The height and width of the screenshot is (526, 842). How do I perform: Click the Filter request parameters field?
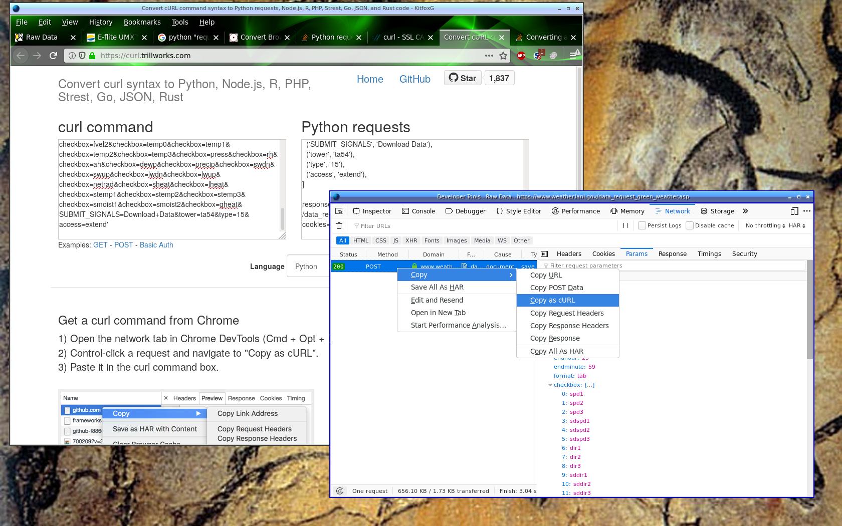click(673, 266)
